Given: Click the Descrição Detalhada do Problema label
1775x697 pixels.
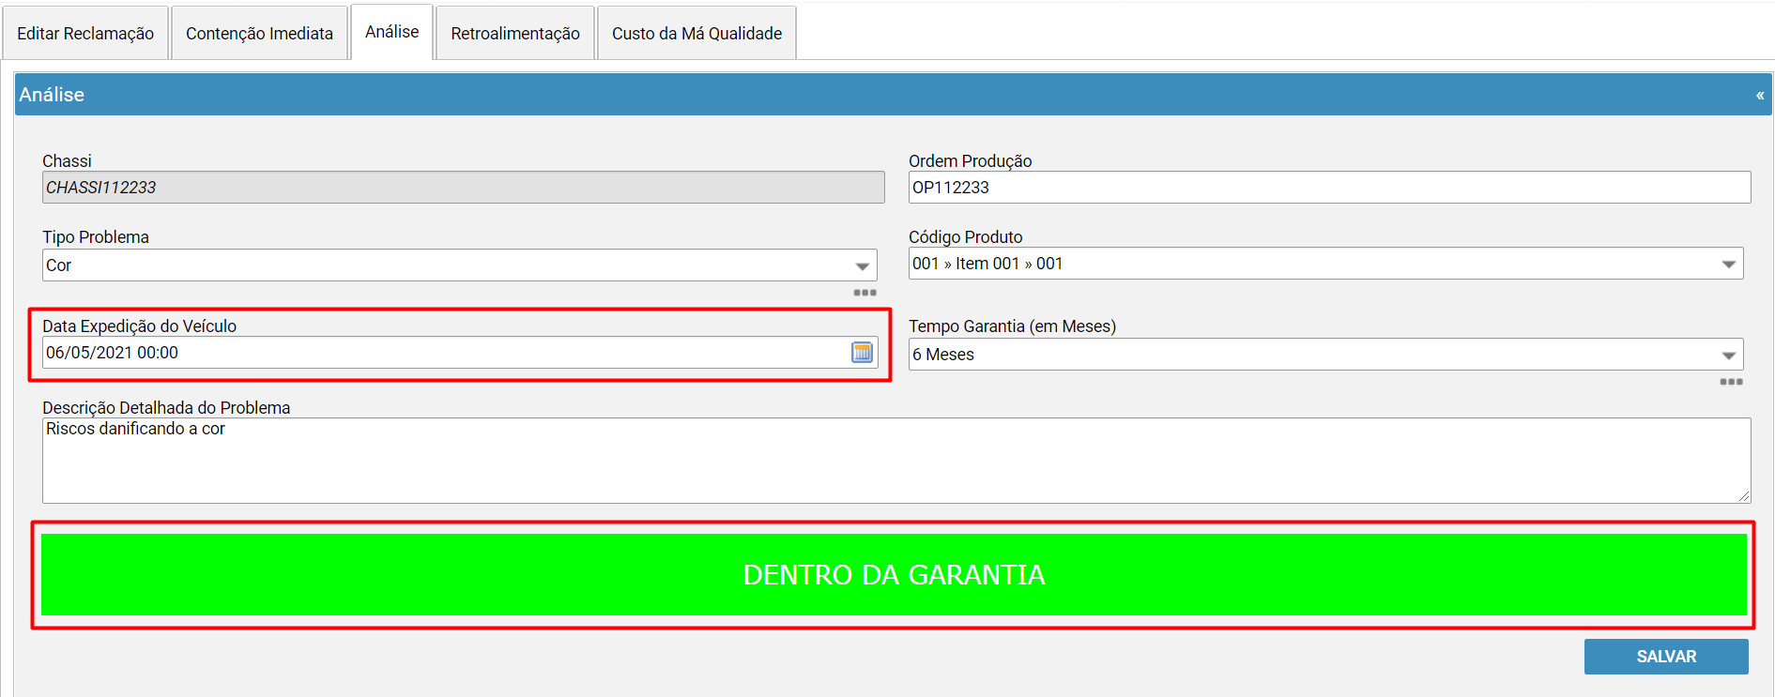Looking at the screenshot, I should (166, 408).
